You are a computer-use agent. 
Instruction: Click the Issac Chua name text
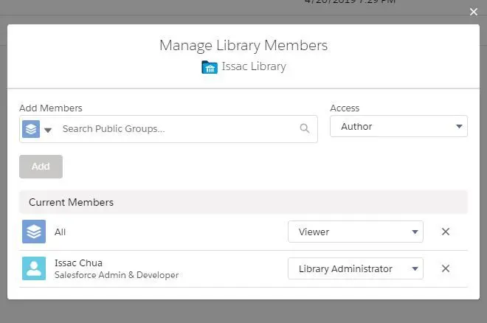[78, 263]
